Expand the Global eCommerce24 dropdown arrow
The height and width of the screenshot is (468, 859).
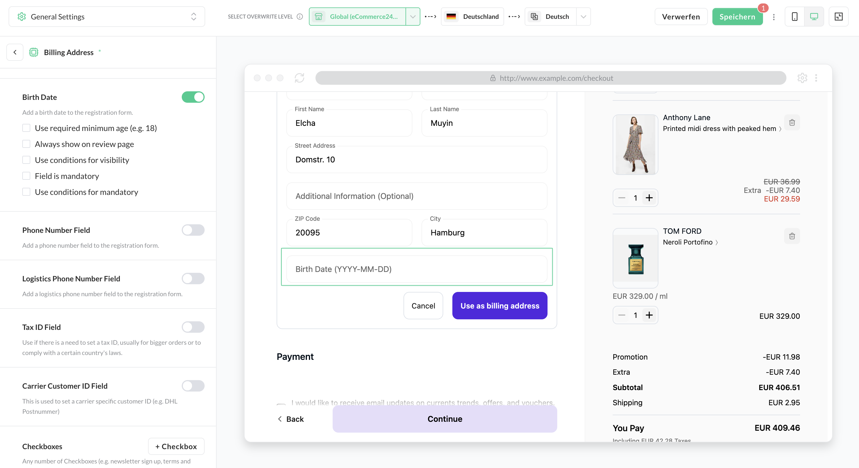[412, 17]
